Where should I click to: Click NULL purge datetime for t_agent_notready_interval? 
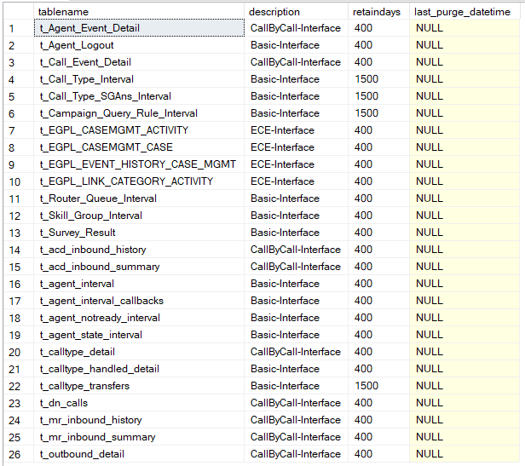(464, 318)
